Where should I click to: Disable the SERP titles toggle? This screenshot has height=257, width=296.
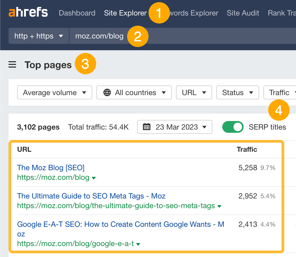point(233,127)
